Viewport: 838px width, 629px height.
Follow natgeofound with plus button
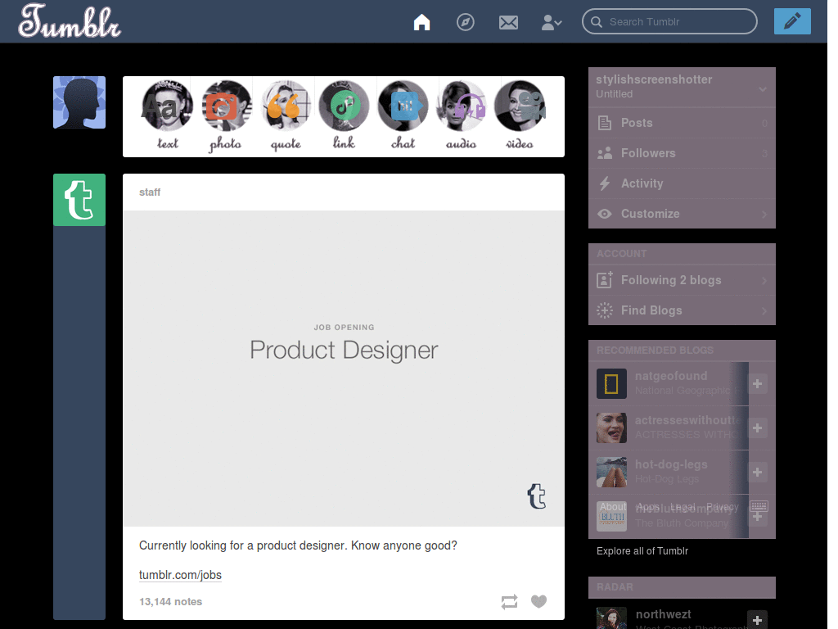tap(757, 383)
